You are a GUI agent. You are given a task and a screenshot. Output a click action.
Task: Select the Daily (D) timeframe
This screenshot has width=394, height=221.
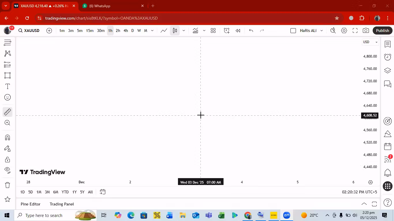pyautogui.click(x=133, y=31)
